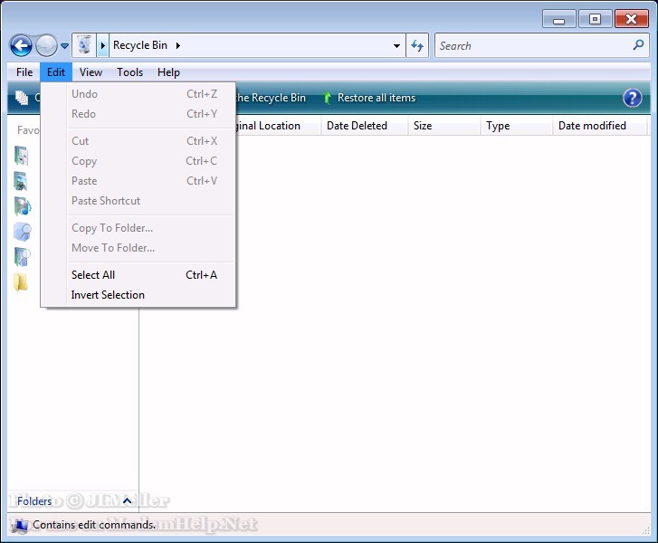This screenshot has height=543, width=658.
Task: Open the Recently Changed favorite icon
Action: (23, 231)
